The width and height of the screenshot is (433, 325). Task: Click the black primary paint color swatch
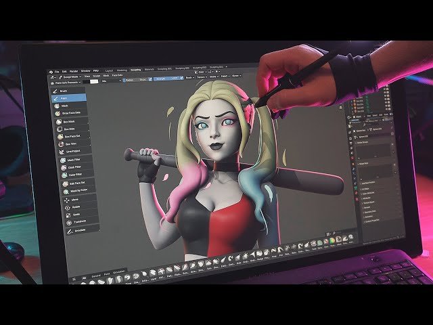pos(86,81)
